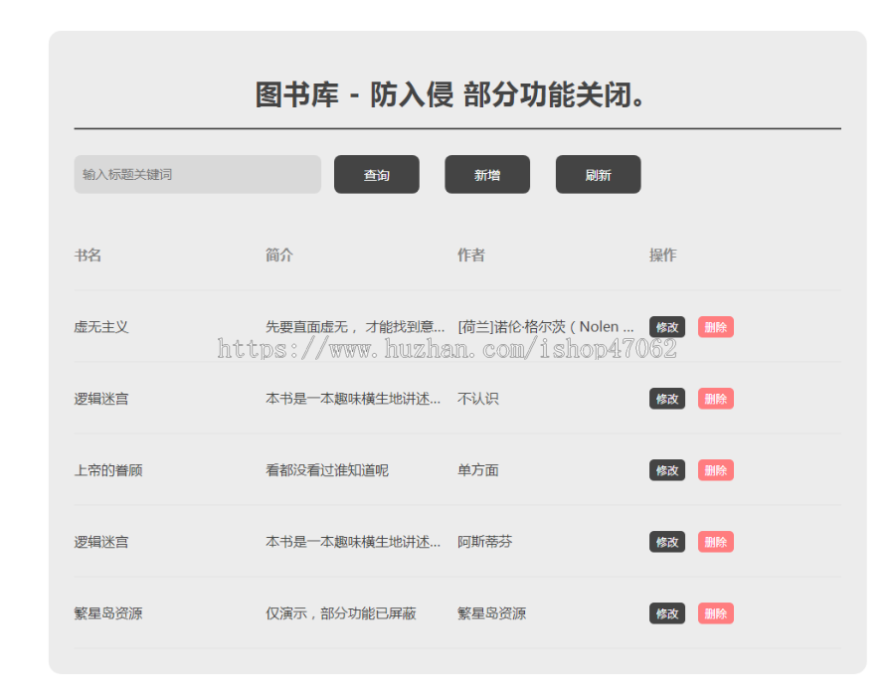Screen dimensions: 895x693
Task: Click 逻辑迷宫 title in 阿斯蒂芬 row
Action: [x=101, y=542]
